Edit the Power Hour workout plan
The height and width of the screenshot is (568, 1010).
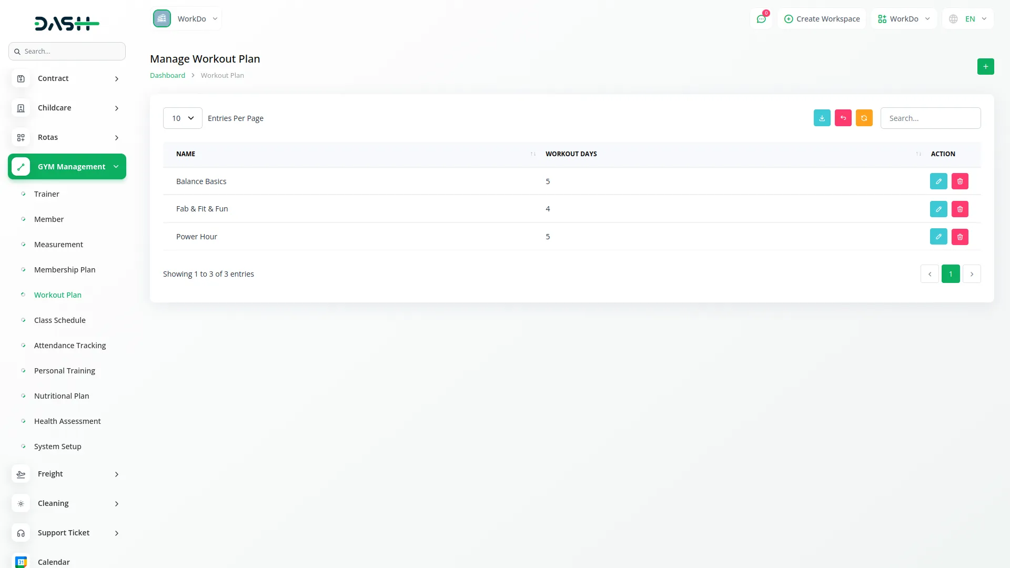[938, 237]
